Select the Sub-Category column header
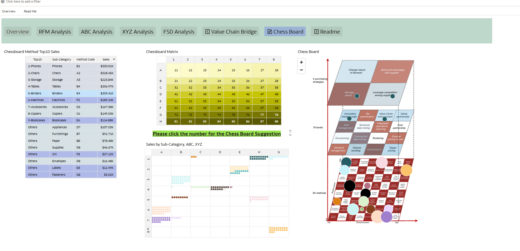520x251 pixels. coord(61,59)
